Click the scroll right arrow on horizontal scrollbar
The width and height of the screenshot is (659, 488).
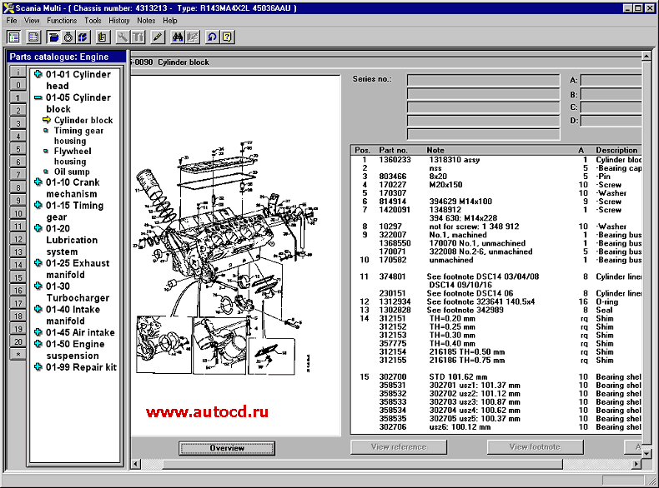[636, 464]
